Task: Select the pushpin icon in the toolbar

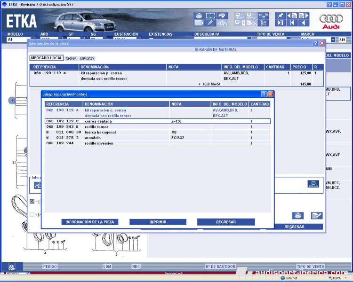Action: (x=281, y=16)
